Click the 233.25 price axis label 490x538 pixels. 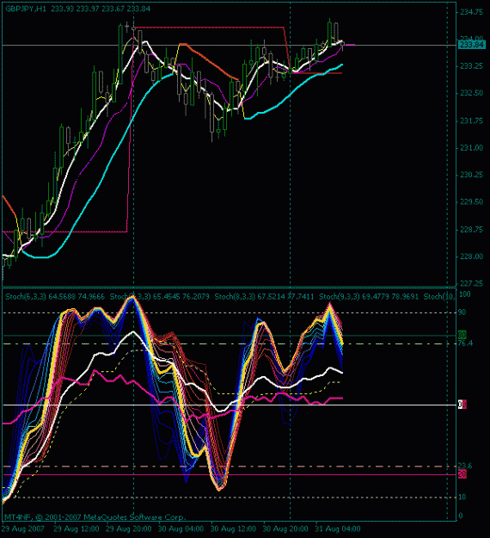[471, 66]
